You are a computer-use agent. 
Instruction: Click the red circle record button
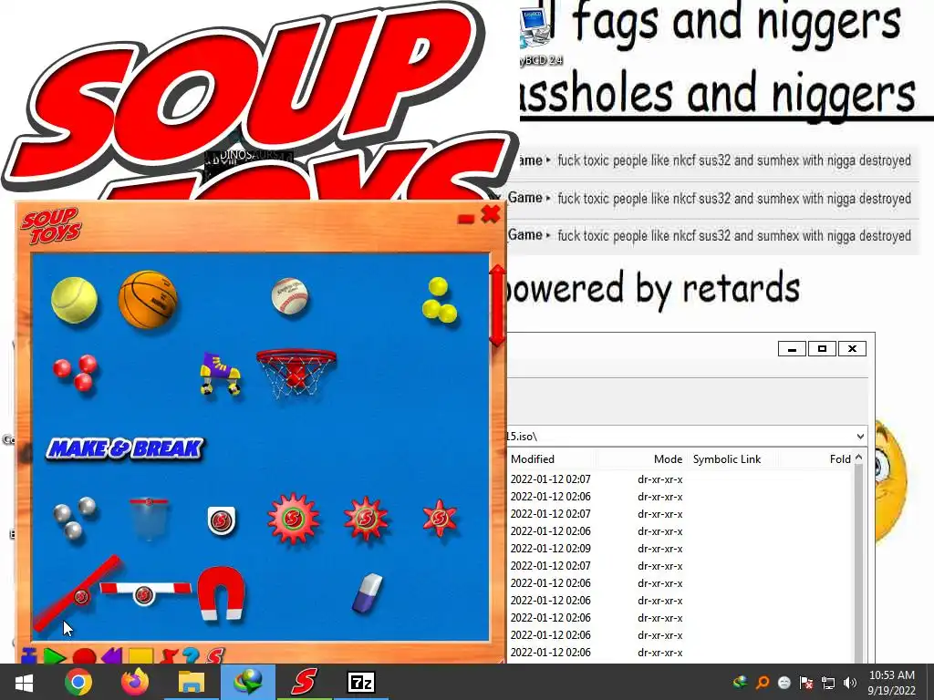(x=84, y=656)
